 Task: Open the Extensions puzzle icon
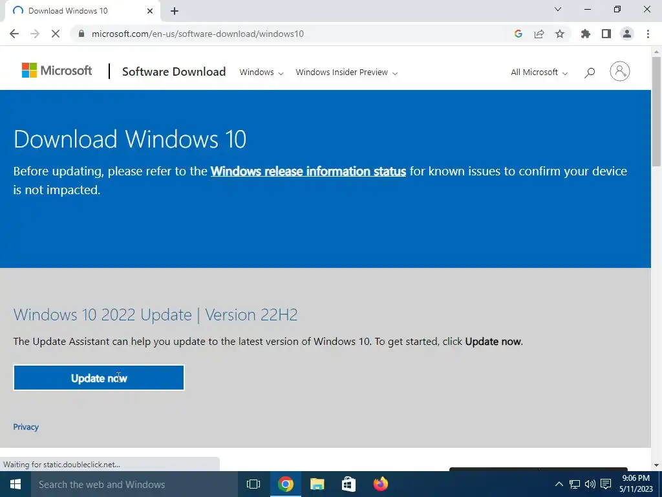[x=586, y=34]
